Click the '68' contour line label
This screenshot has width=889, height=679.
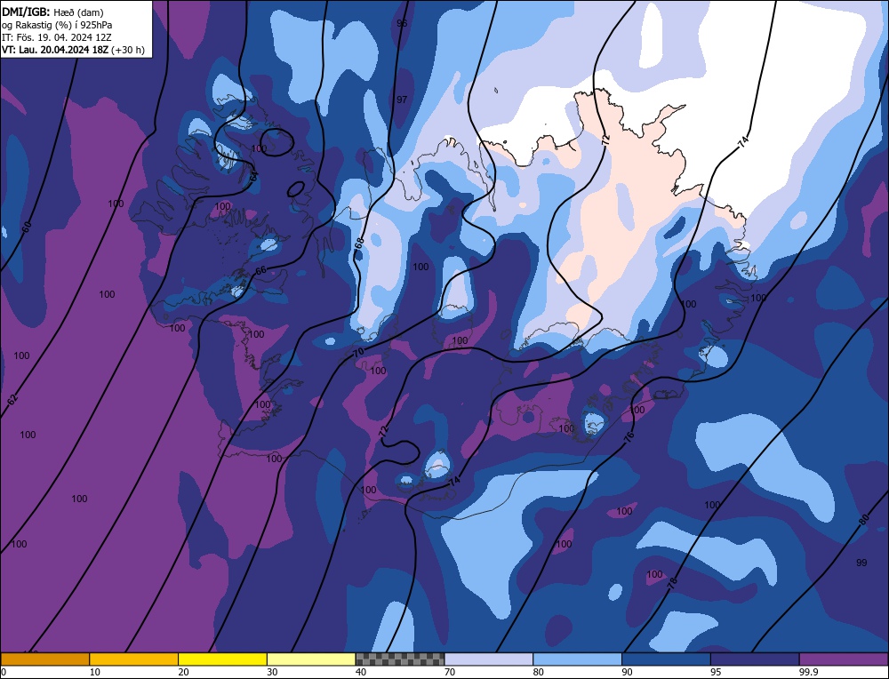(x=359, y=244)
